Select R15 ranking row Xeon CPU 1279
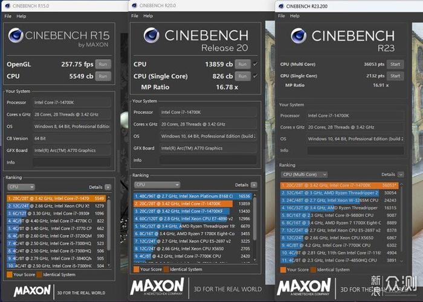This screenshot has height=302, width=423. coord(56,206)
